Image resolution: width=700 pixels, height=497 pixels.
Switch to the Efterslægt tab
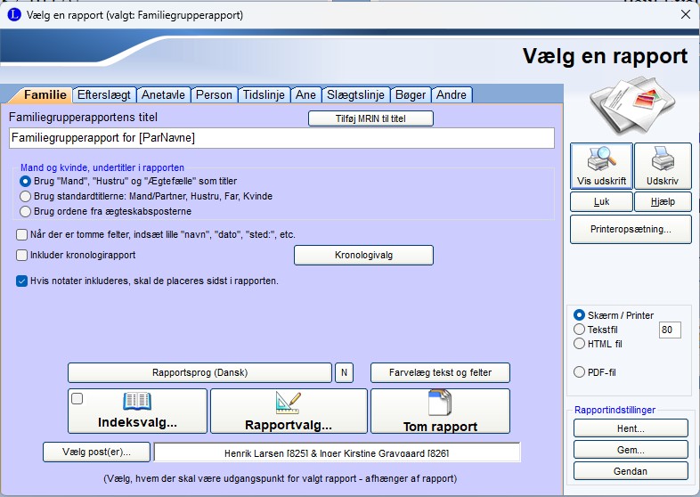click(x=105, y=94)
